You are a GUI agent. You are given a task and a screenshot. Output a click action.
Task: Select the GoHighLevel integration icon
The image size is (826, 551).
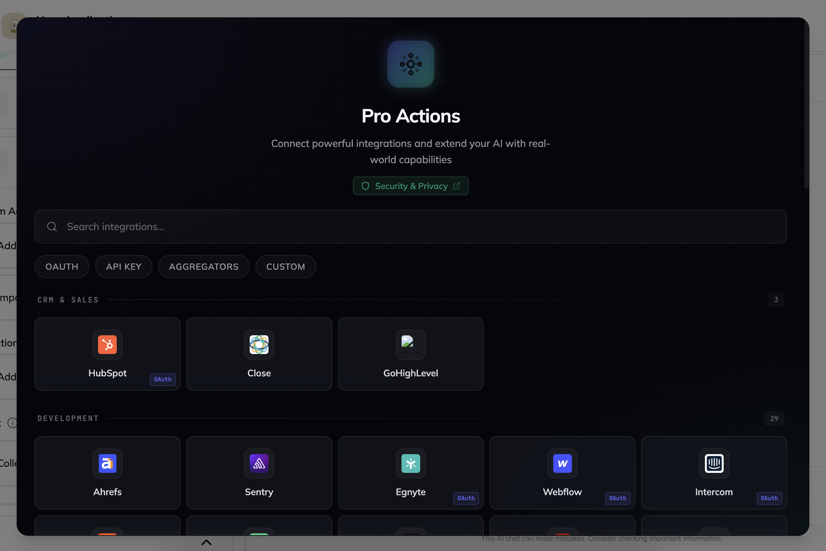coord(410,345)
